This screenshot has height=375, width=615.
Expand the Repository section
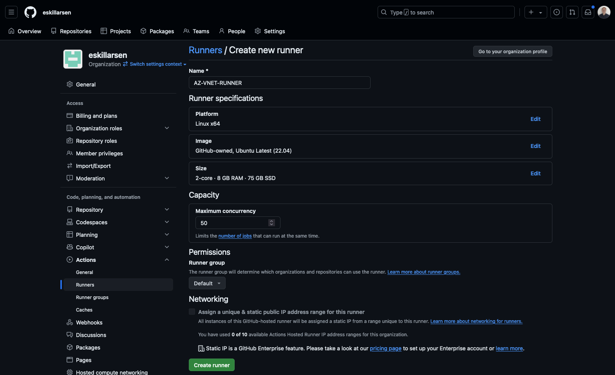click(x=118, y=209)
